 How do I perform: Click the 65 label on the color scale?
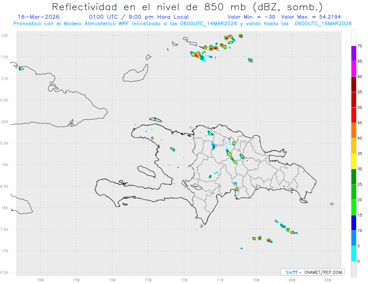point(360,61)
